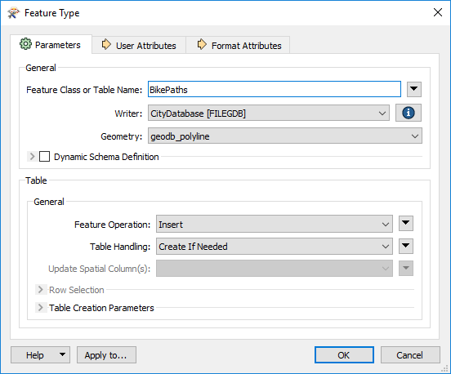Viewport: 451px width, 374px height.
Task: Click the Apply to... button
Action: 106,355
